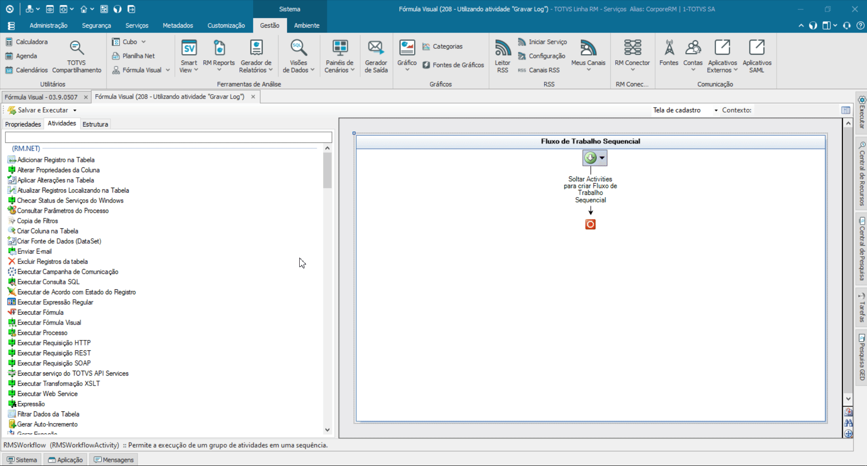Expand the Fórmula Visual ribbon dropdown

pyautogui.click(x=168, y=70)
